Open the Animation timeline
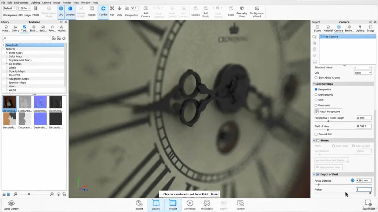Viewport: 378px width, 212px height. [190, 205]
